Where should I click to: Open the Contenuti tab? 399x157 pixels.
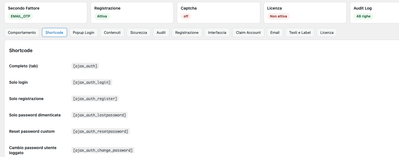[112, 32]
